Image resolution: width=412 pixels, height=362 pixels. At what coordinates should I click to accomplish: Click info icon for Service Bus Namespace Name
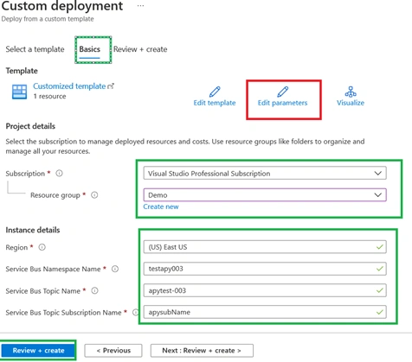[115, 269]
